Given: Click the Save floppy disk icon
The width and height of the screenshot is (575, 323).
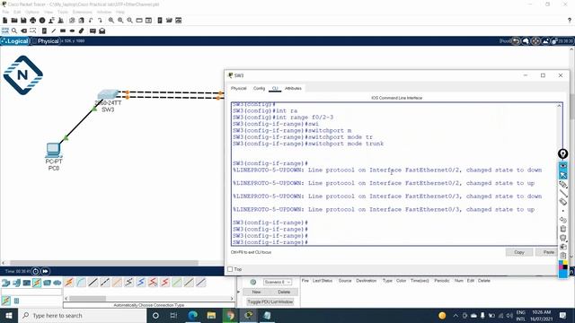Looking at the screenshot, I should 23,21.
